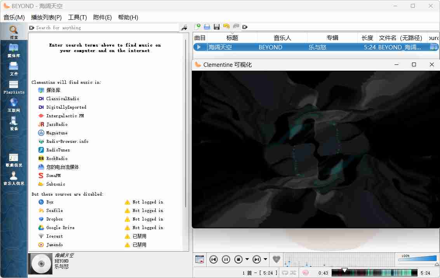The image size is (440, 278).
Task: Click the undo arrow in playlist toolbar
Action: [226, 27]
